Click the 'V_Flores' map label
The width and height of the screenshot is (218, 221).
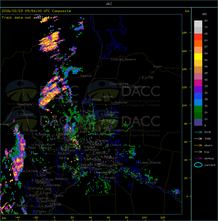coord(40,212)
